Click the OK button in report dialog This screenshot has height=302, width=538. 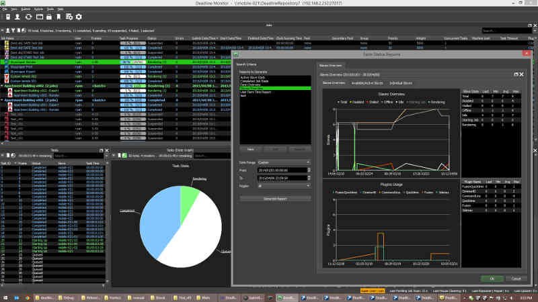[x=491, y=278]
